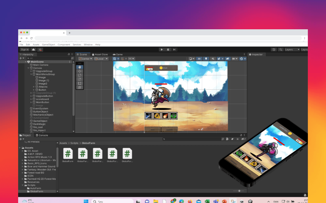Open Local handle rotation dropdown
The image size is (326, 203).
pos(101,59)
